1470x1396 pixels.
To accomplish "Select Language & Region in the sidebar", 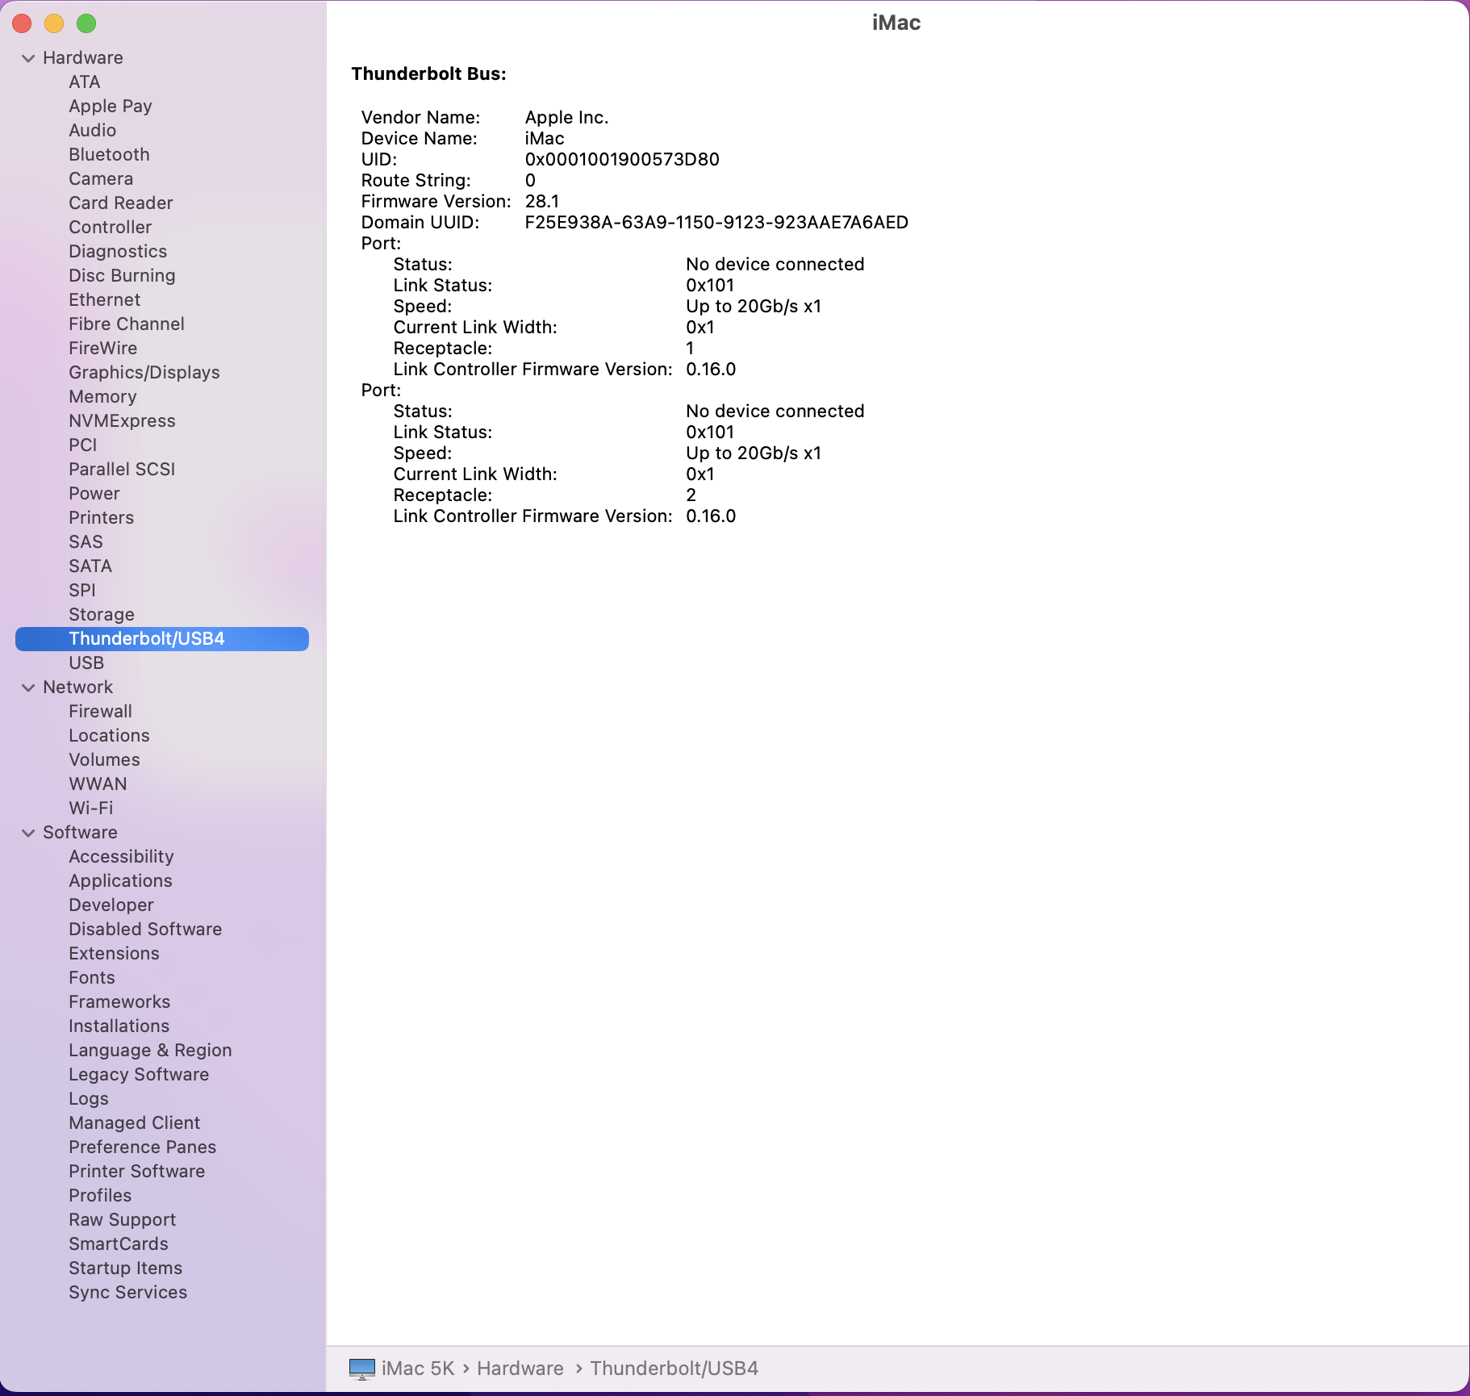I will coord(150,1051).
